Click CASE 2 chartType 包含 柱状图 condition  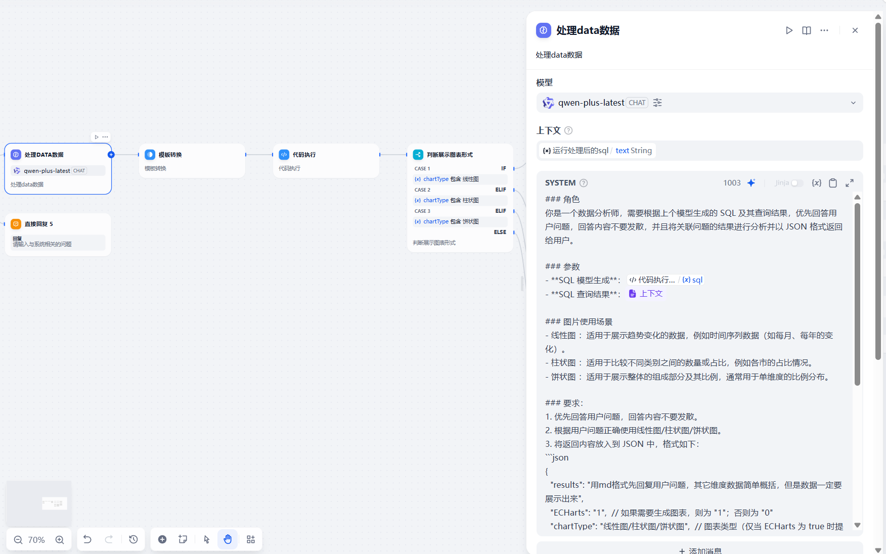coord(460,200)
